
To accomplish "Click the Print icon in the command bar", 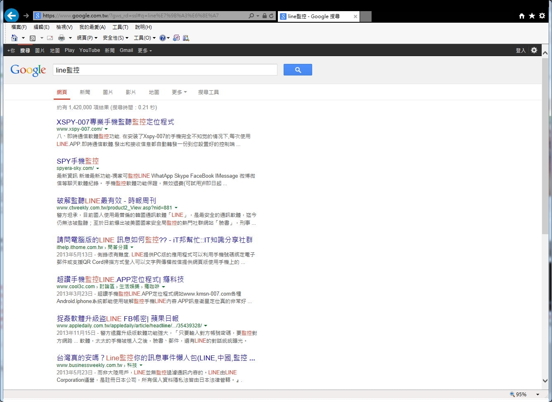I will (x=62, y=38).
